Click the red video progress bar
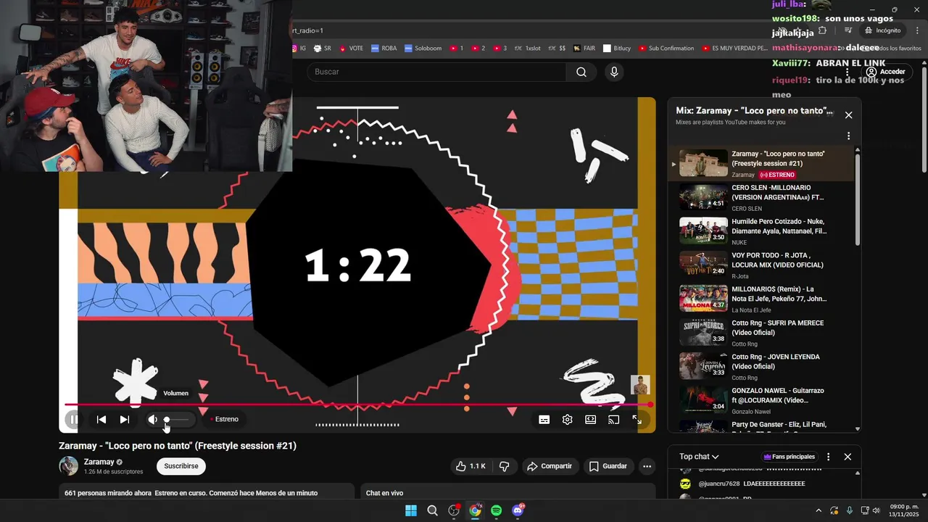 pyautogui.click(x=358, y=405)
